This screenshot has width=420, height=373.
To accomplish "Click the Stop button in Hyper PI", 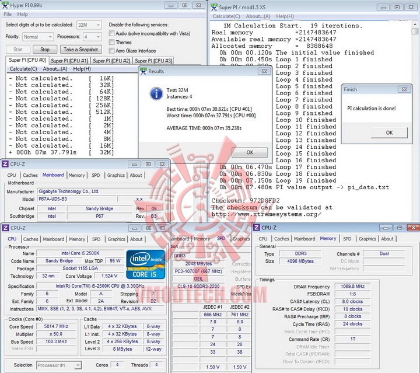I will [45, 50].
